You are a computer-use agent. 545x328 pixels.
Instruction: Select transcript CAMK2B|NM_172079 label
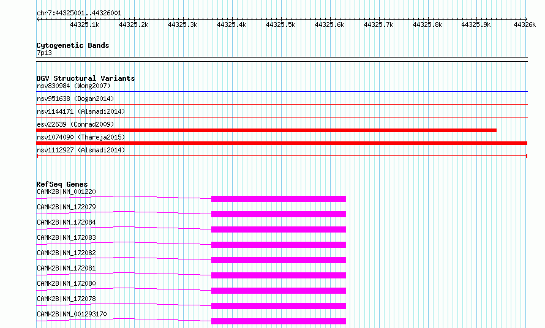tap(66, 207)
